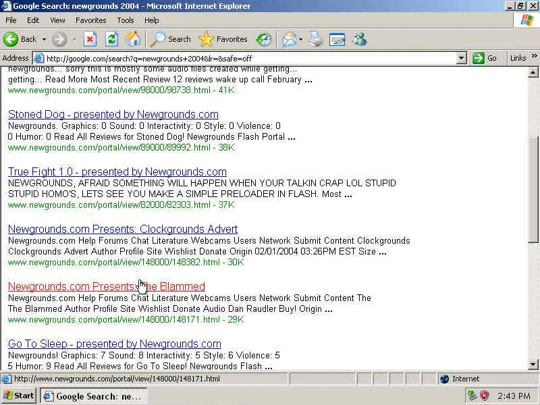
Task: Go to the Home page icon
Action: [133, 39]
